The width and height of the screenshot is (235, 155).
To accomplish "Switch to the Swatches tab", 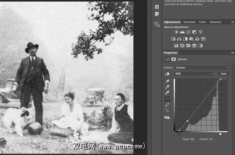I will pyautogui.click(x=189, y=22).
